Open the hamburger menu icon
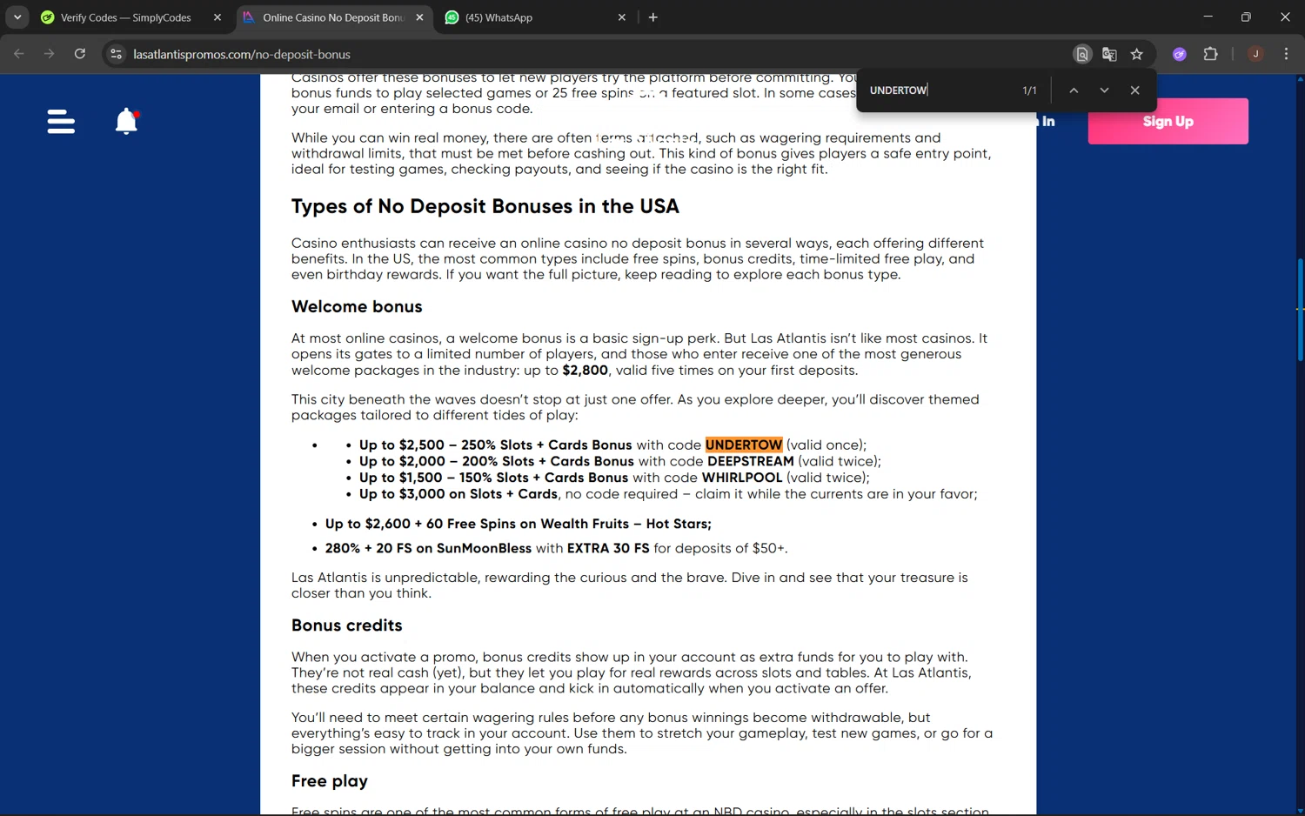Viewport: 1305px width, 816px height. [x=61, y=122]
